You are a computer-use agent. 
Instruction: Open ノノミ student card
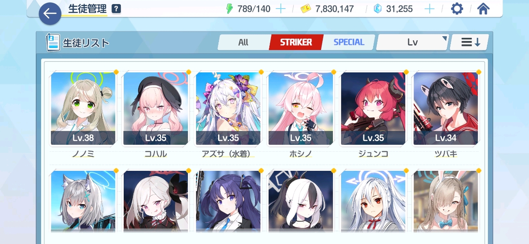pyautogui.click(x=83, y=109)
